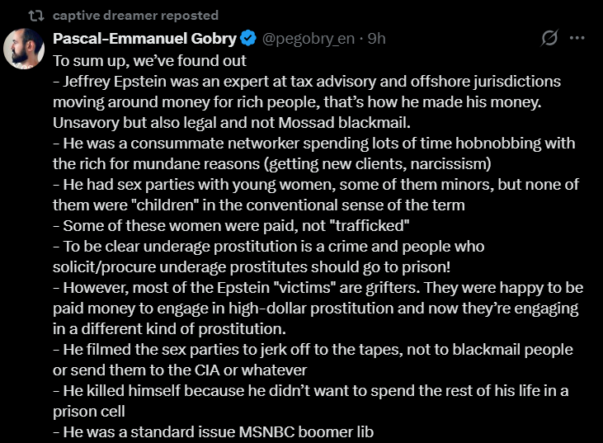Open the Pascal-Emmanuel Gobry display name link
This screenshot has width=603, height=443.
(x=144, y=39)
